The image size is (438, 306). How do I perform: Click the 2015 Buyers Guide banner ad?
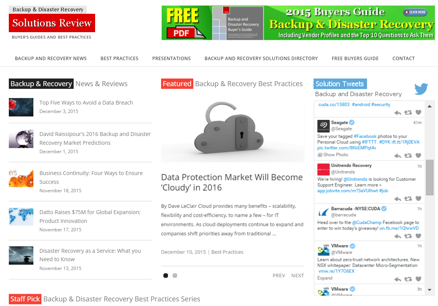tap(298, 23)
